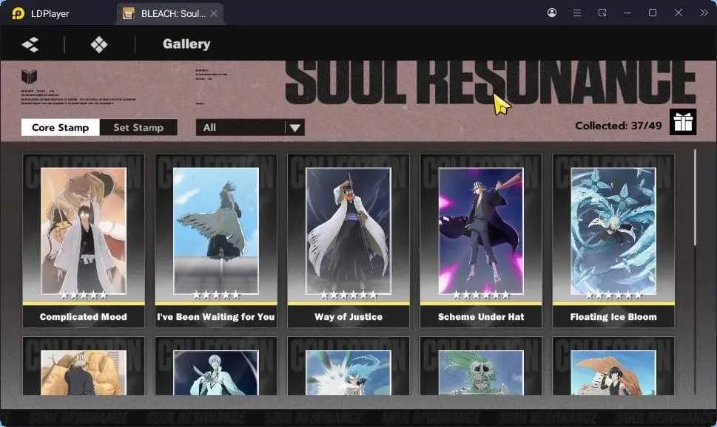Select the Core Stamp tab

coord(61,127)
